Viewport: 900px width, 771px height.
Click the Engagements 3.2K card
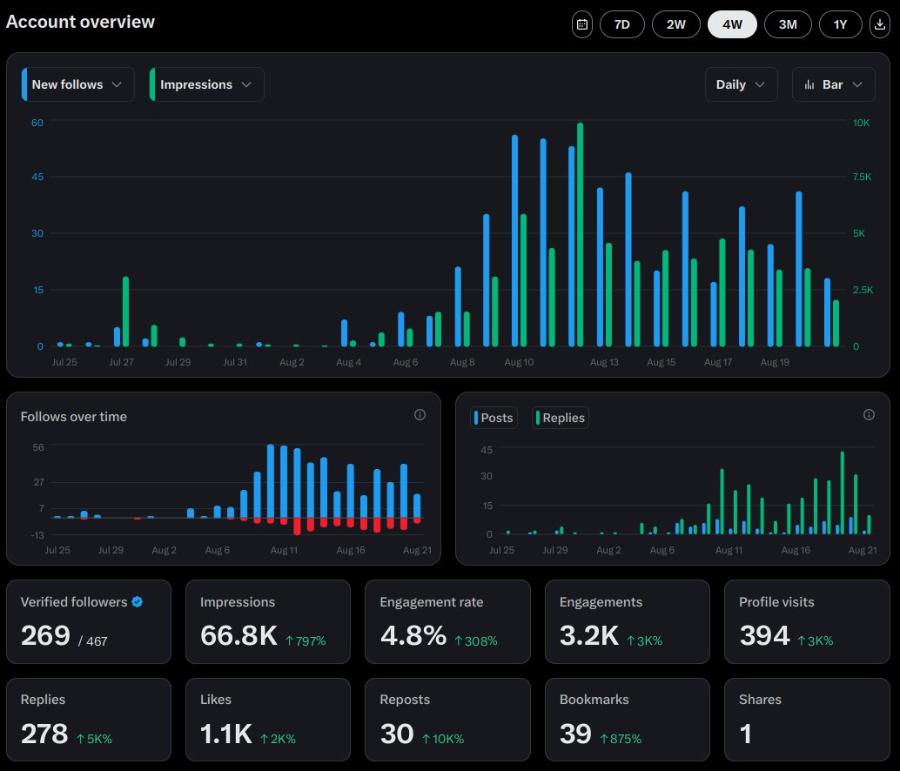[628, 622]
